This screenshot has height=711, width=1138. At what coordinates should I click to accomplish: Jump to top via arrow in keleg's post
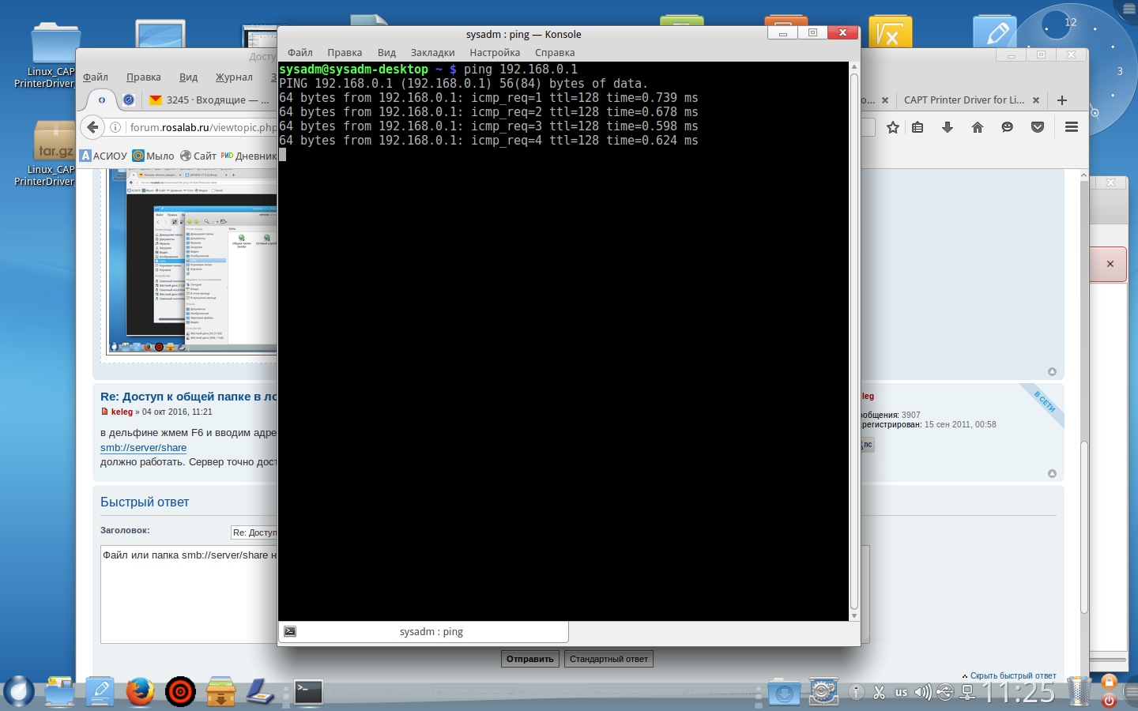click(x=1052, y=474)
